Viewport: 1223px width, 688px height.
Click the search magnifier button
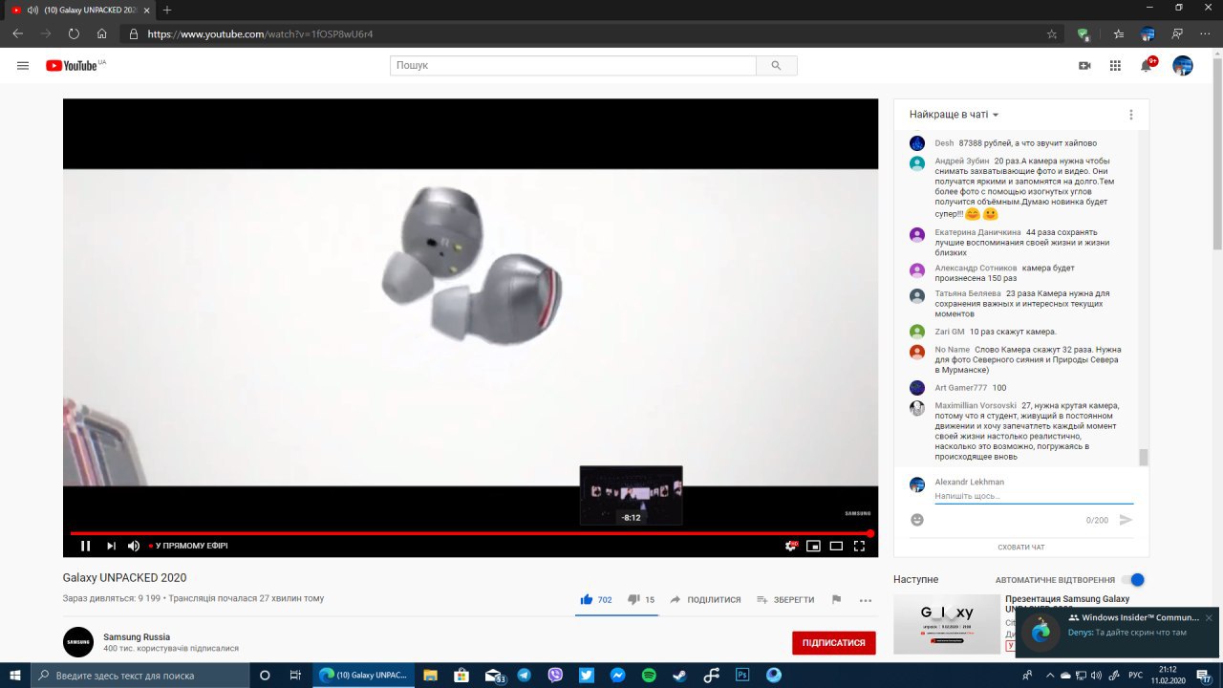pyautogui.click(x=776, y=66)
